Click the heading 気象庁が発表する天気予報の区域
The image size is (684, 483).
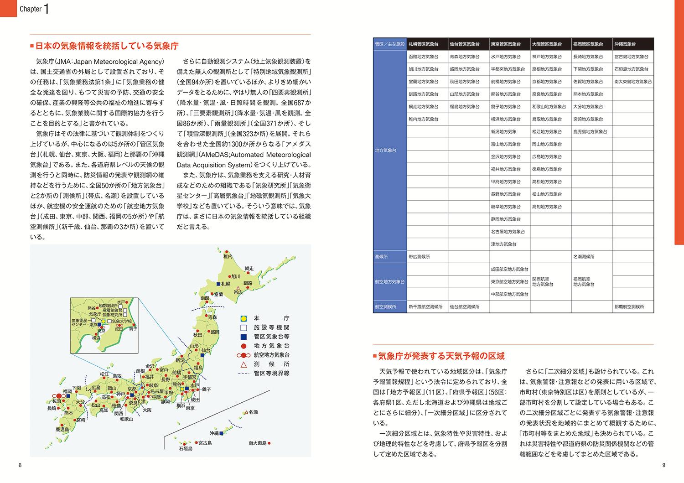click(x=441, y=356)
